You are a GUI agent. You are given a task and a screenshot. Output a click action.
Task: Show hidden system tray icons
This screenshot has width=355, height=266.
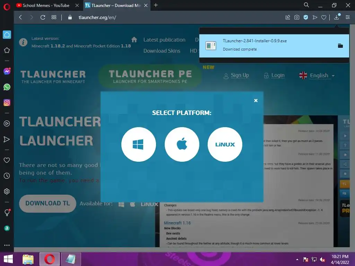pos(297,259)
